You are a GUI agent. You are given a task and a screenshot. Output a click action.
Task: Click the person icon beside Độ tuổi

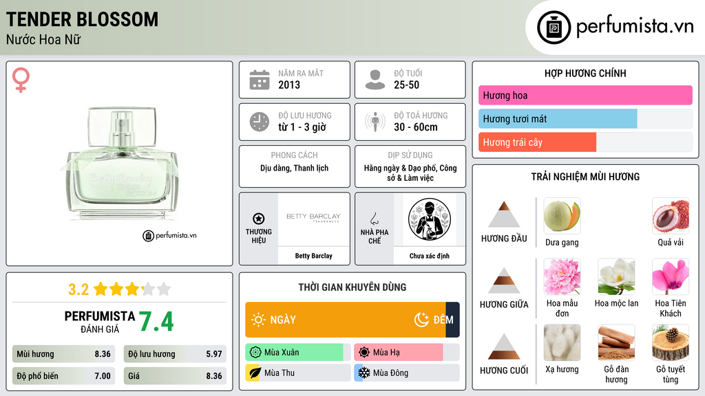pos(375,80)
